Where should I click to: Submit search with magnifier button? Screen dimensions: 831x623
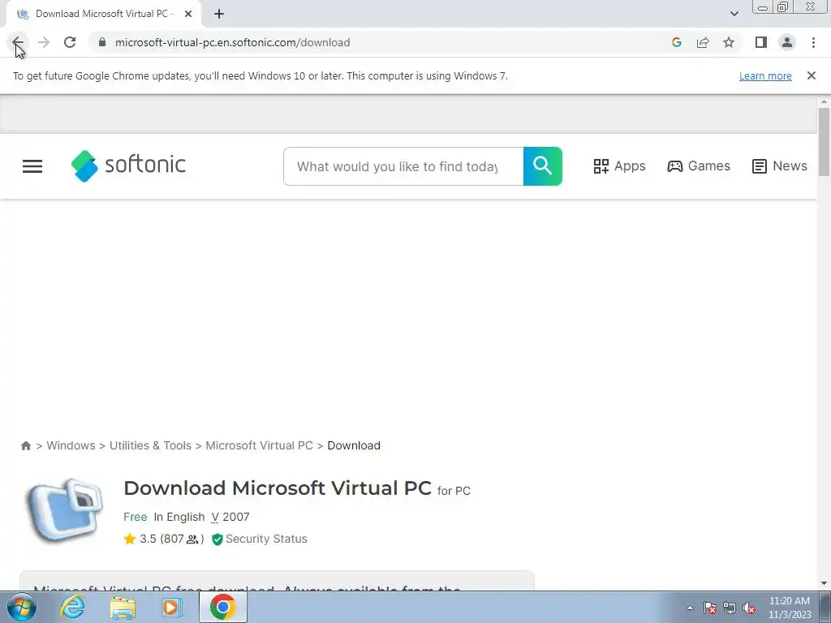coord(543,166)
